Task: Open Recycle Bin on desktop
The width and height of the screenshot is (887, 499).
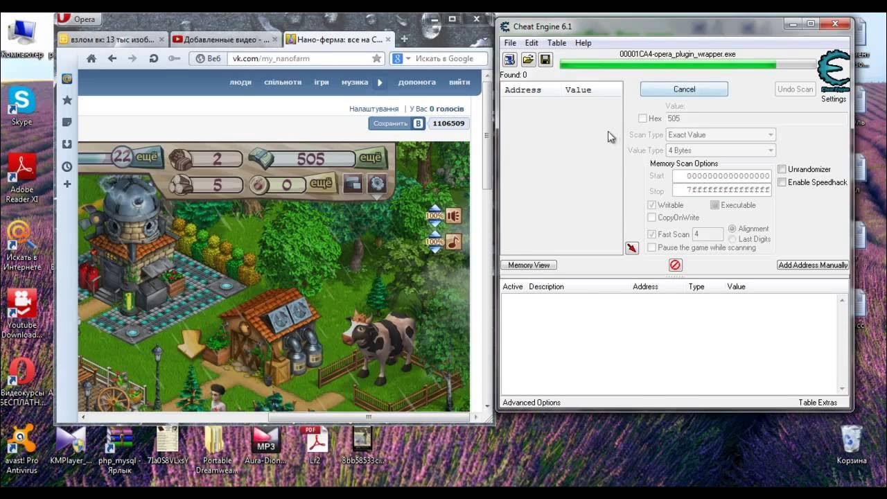Action: pos(851,444)
